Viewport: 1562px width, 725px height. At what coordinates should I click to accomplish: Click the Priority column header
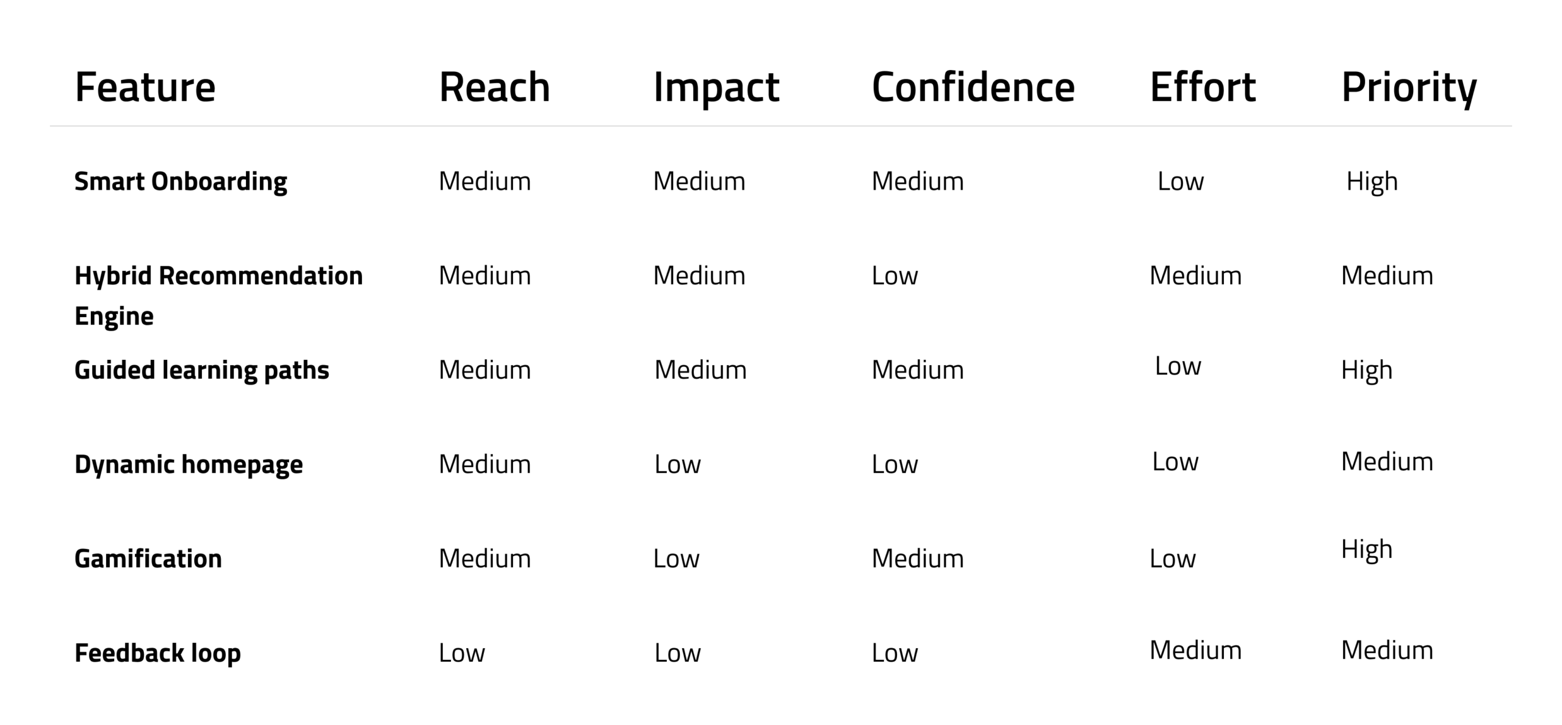(x=1408, y=87)
